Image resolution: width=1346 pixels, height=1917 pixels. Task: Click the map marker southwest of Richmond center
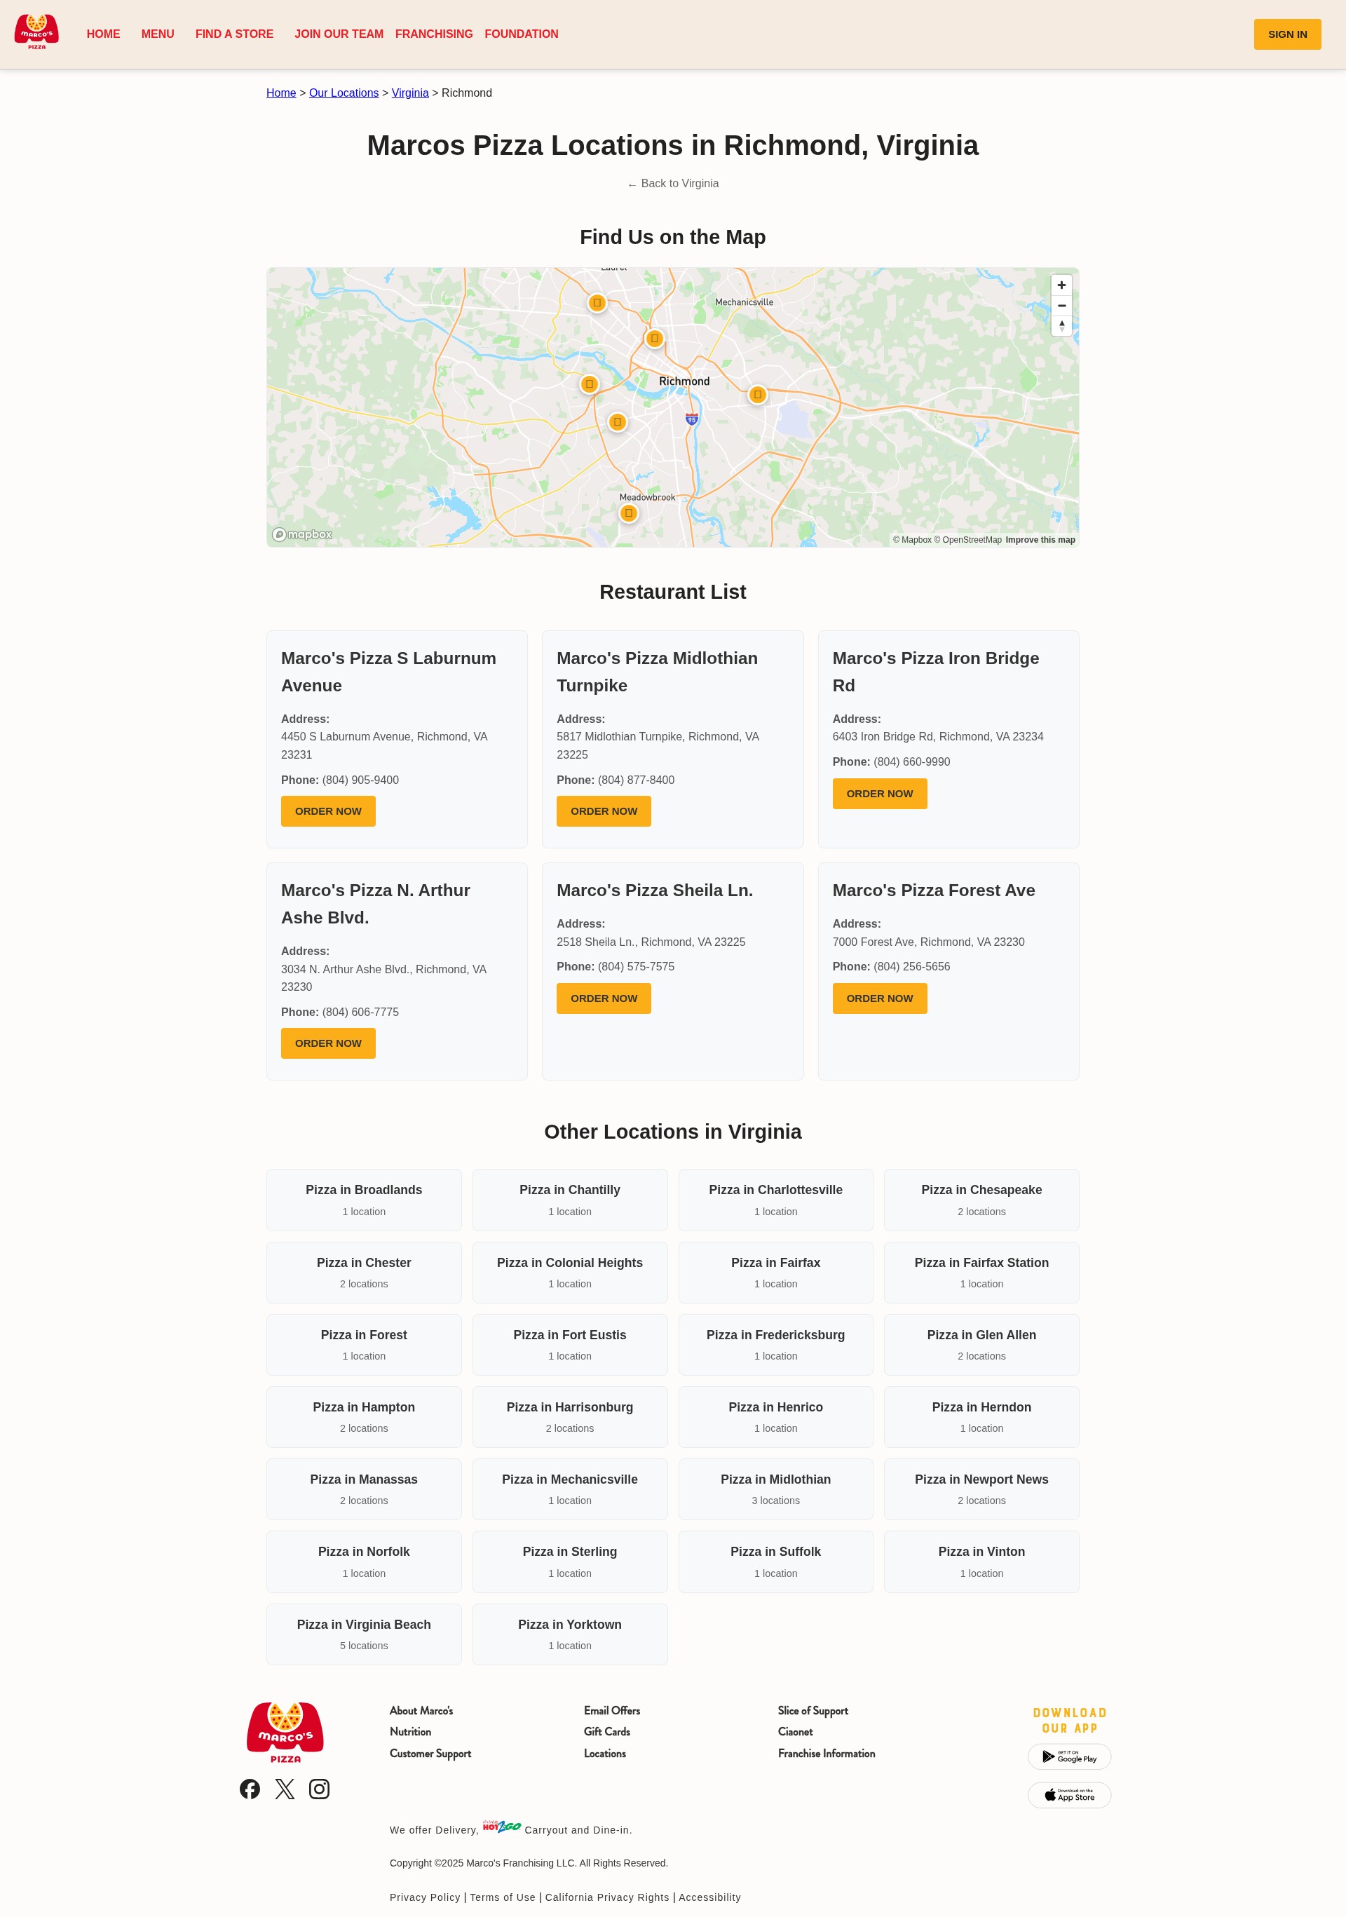point(617,423)
